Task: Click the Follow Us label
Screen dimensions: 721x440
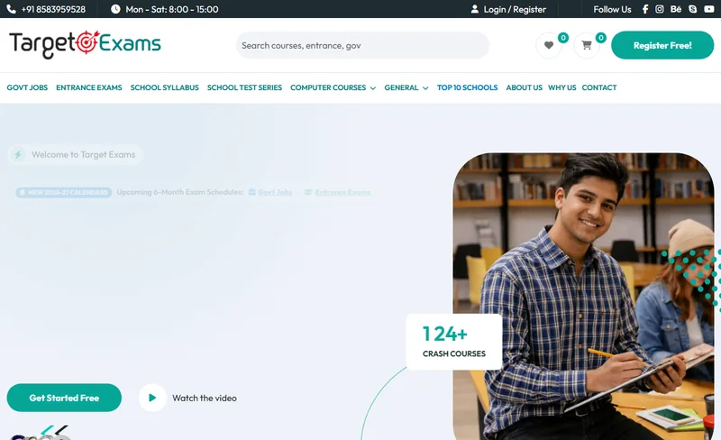Action: [x=612, y=9]
